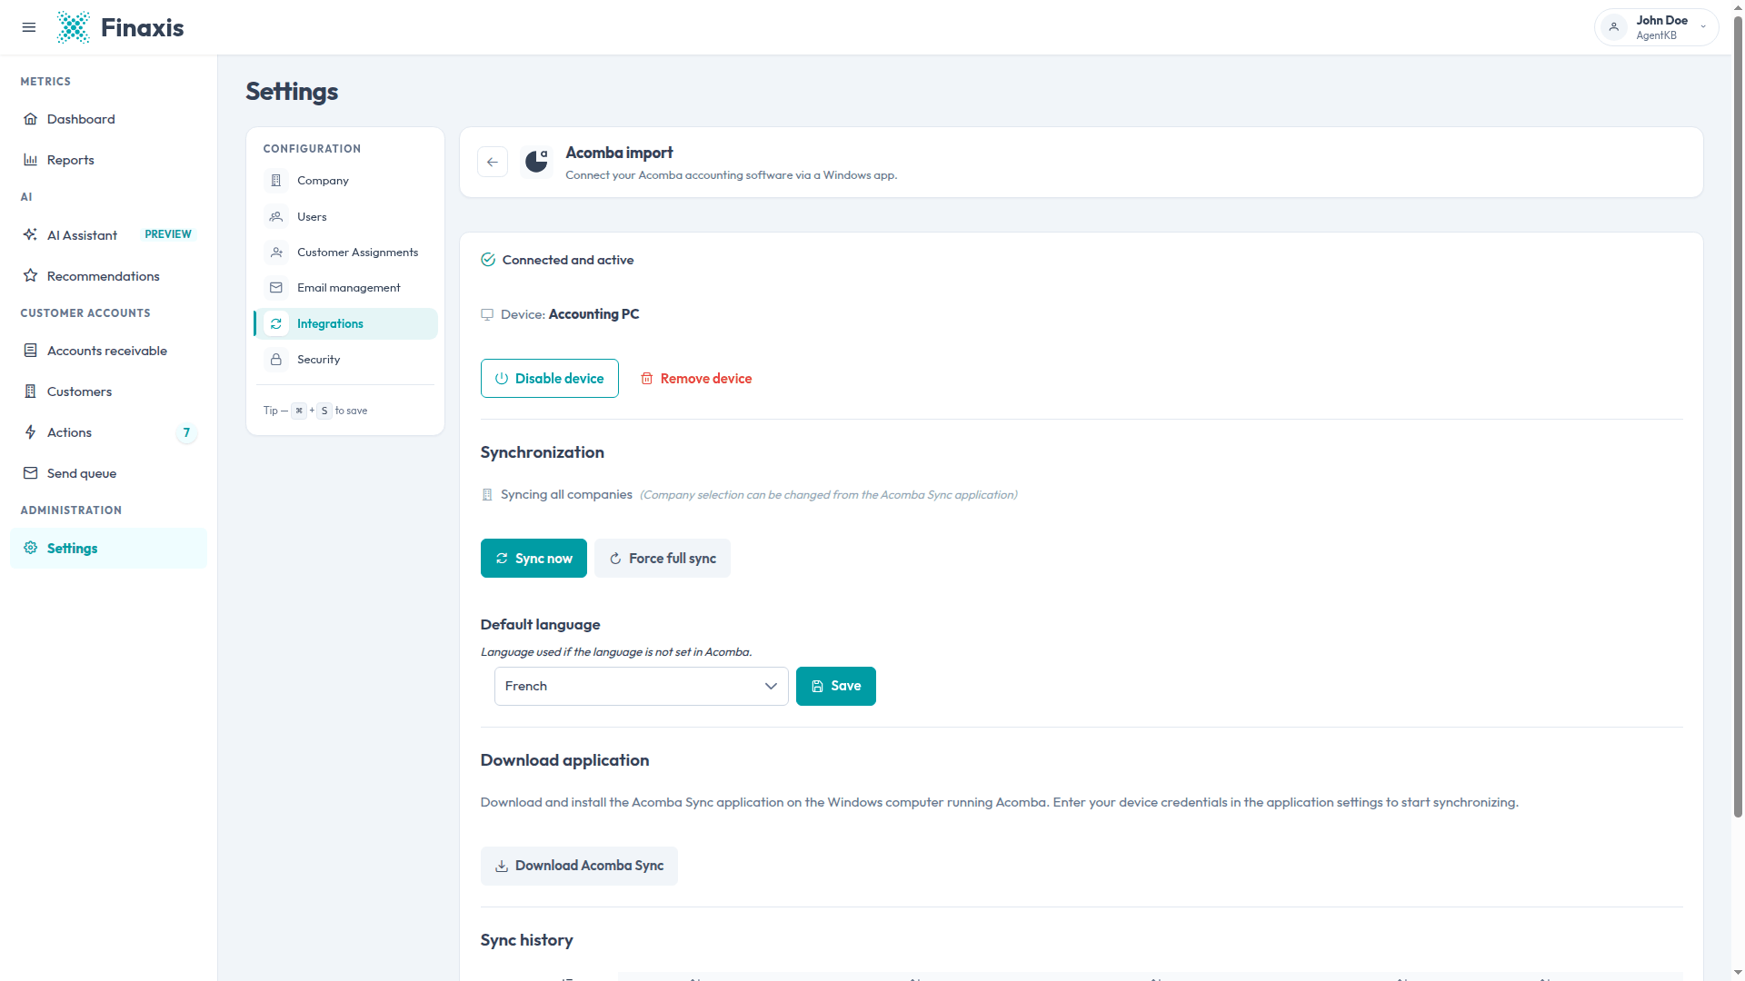The image size is (1745, 981).
Task: Click Download Acomba Sync button
Action: point(579,867)
